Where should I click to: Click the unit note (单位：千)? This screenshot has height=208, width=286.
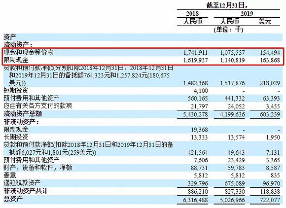pyautogui.click(x=228, y=30)
